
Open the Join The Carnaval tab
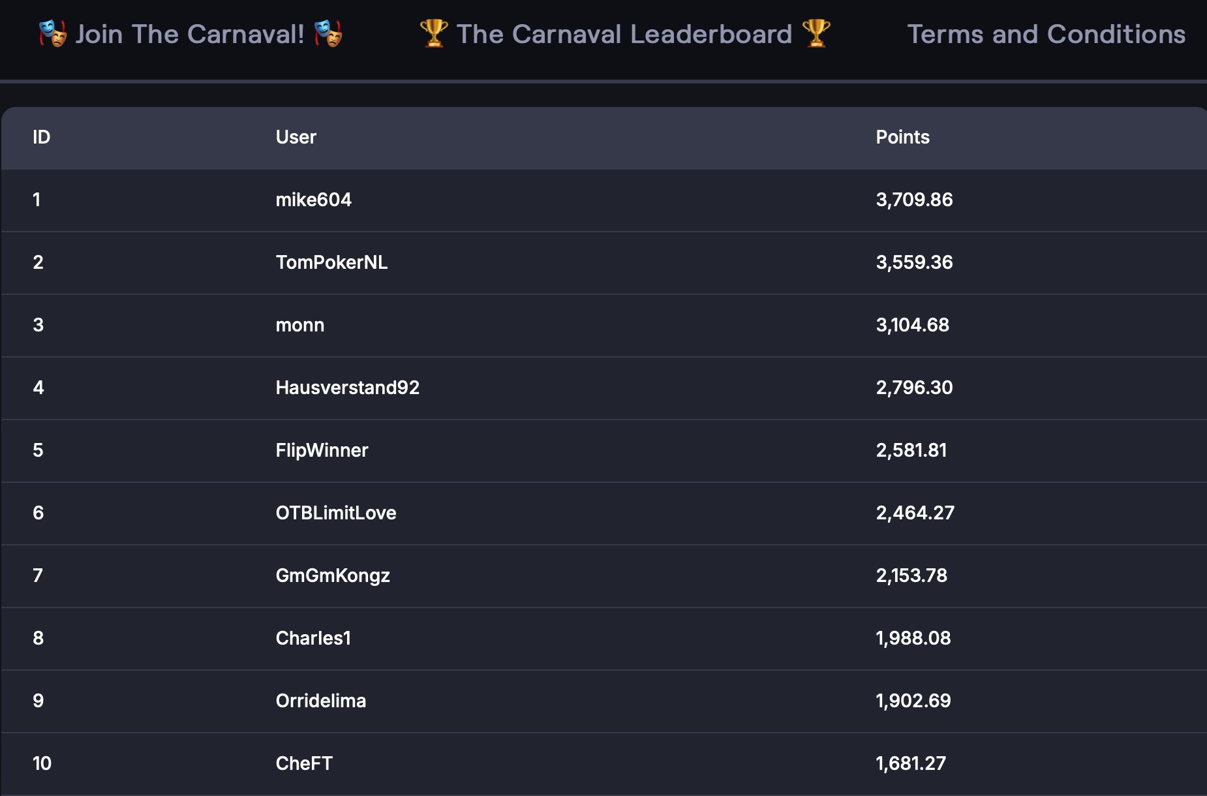190,34
